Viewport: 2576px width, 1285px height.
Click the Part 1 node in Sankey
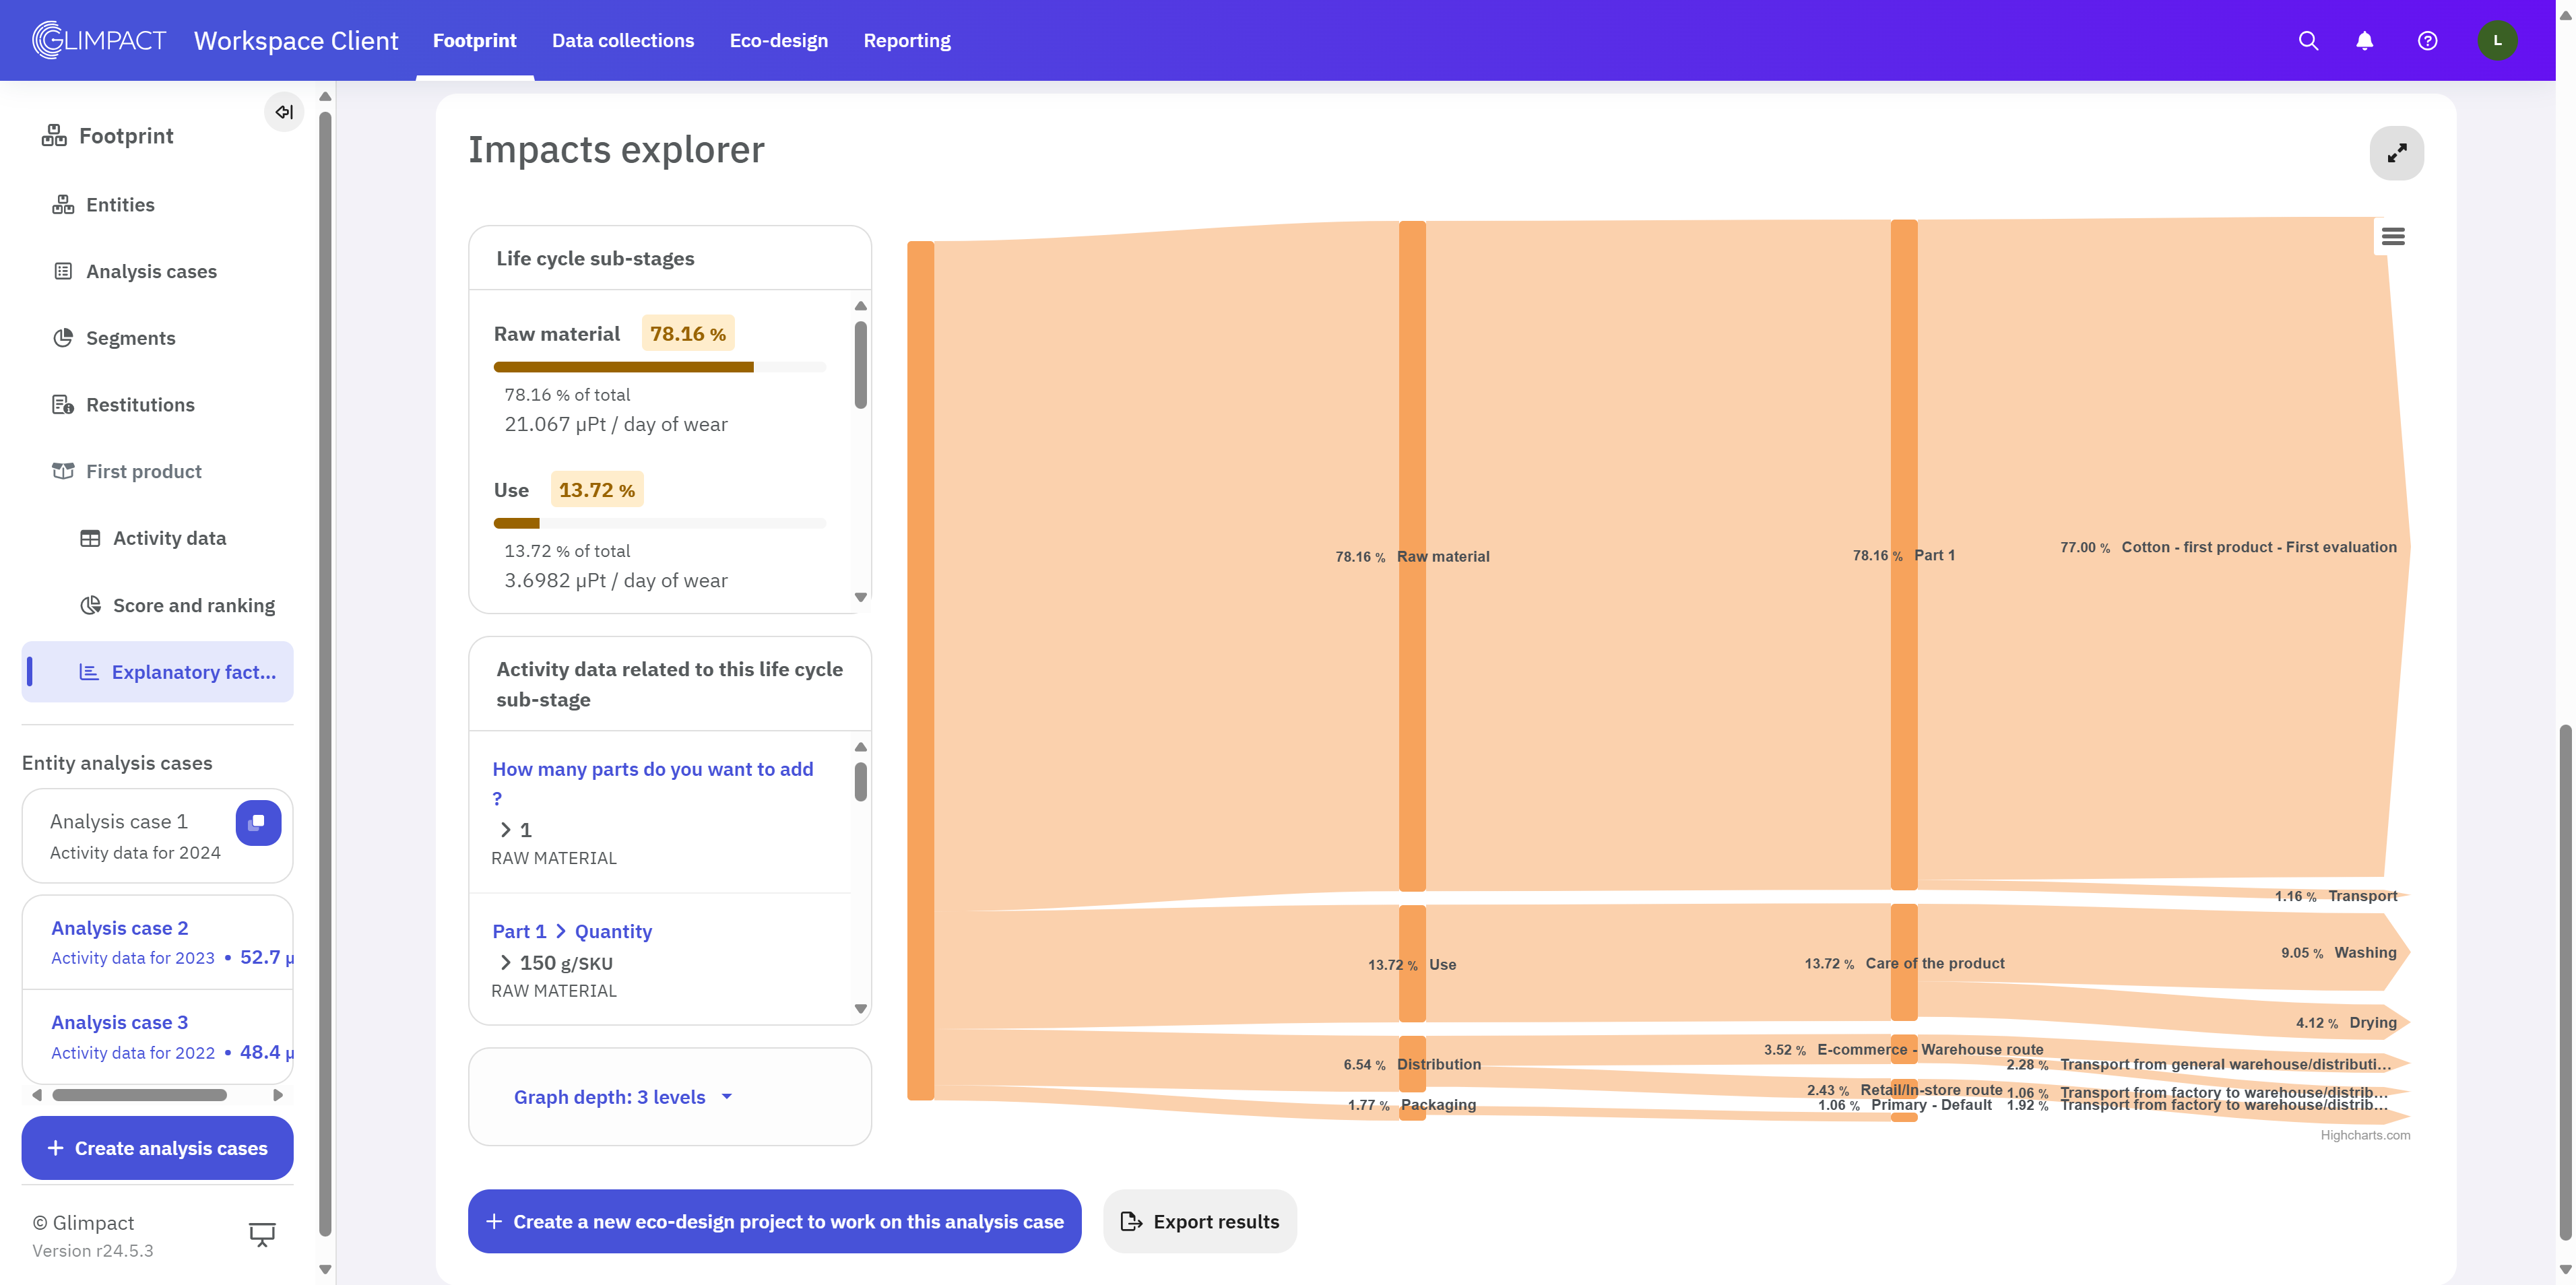(x=1903, y=555)
